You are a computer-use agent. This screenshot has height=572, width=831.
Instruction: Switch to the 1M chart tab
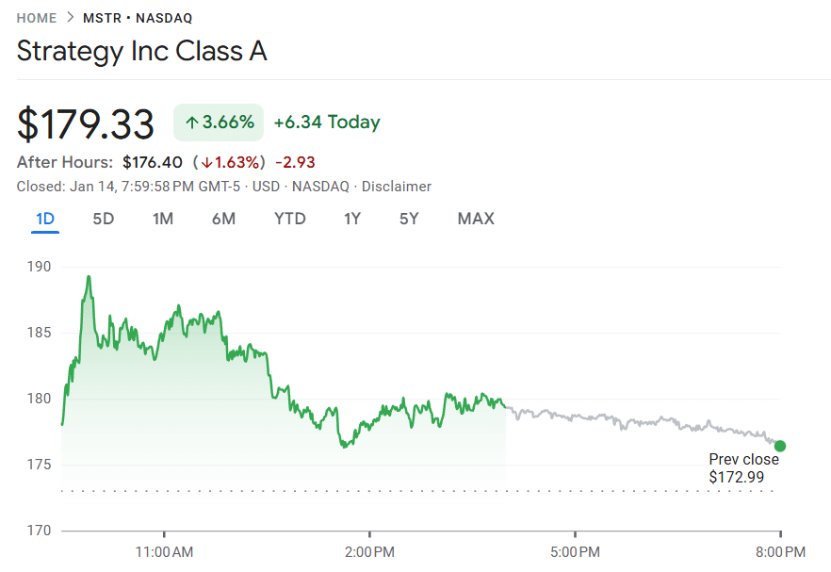pyautogui.click(x=163, y=220)
